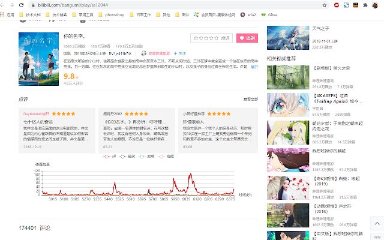The height and width of the screenshot is (240, 384).
Task: Toggle the last pink legend series
Action: [x=166, y=156]
